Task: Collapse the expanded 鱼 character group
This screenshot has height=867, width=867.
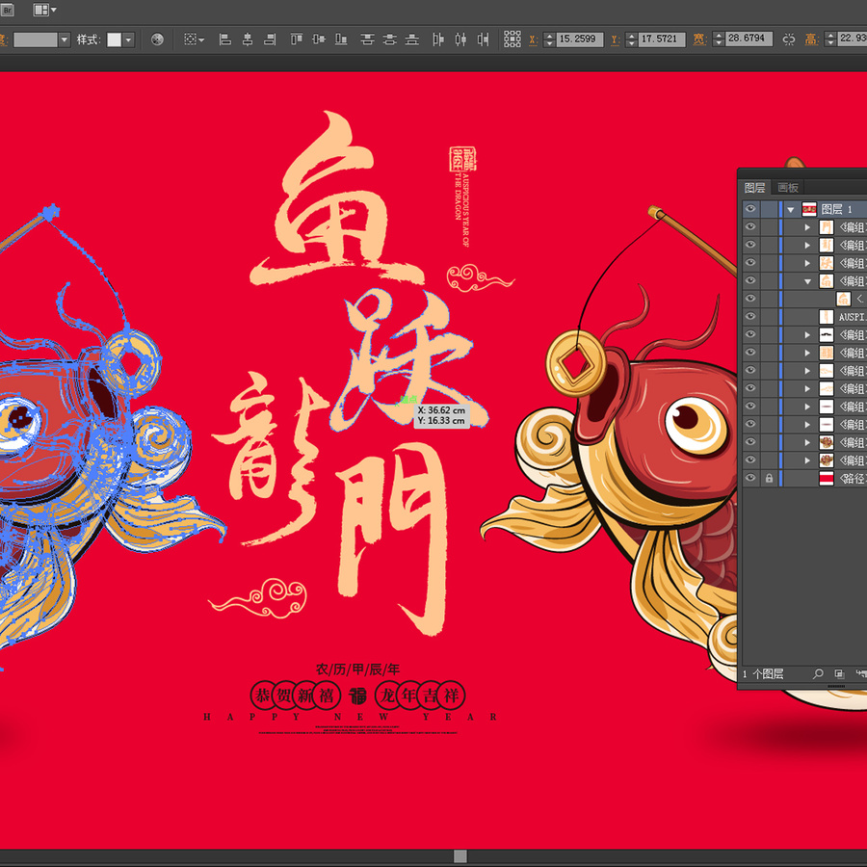Action: [x=807, y=281]
